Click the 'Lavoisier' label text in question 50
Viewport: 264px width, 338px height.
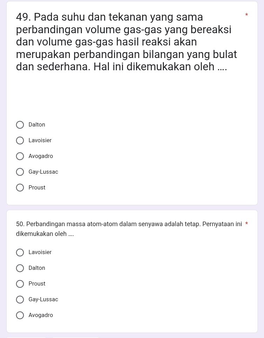[x=40, y=252]
